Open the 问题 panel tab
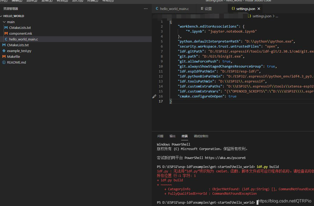314x206 pixels. 160,136
